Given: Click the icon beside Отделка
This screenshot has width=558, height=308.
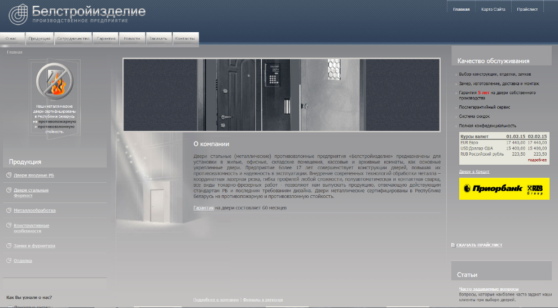Looking at the screenshot, I should point(9,261).
